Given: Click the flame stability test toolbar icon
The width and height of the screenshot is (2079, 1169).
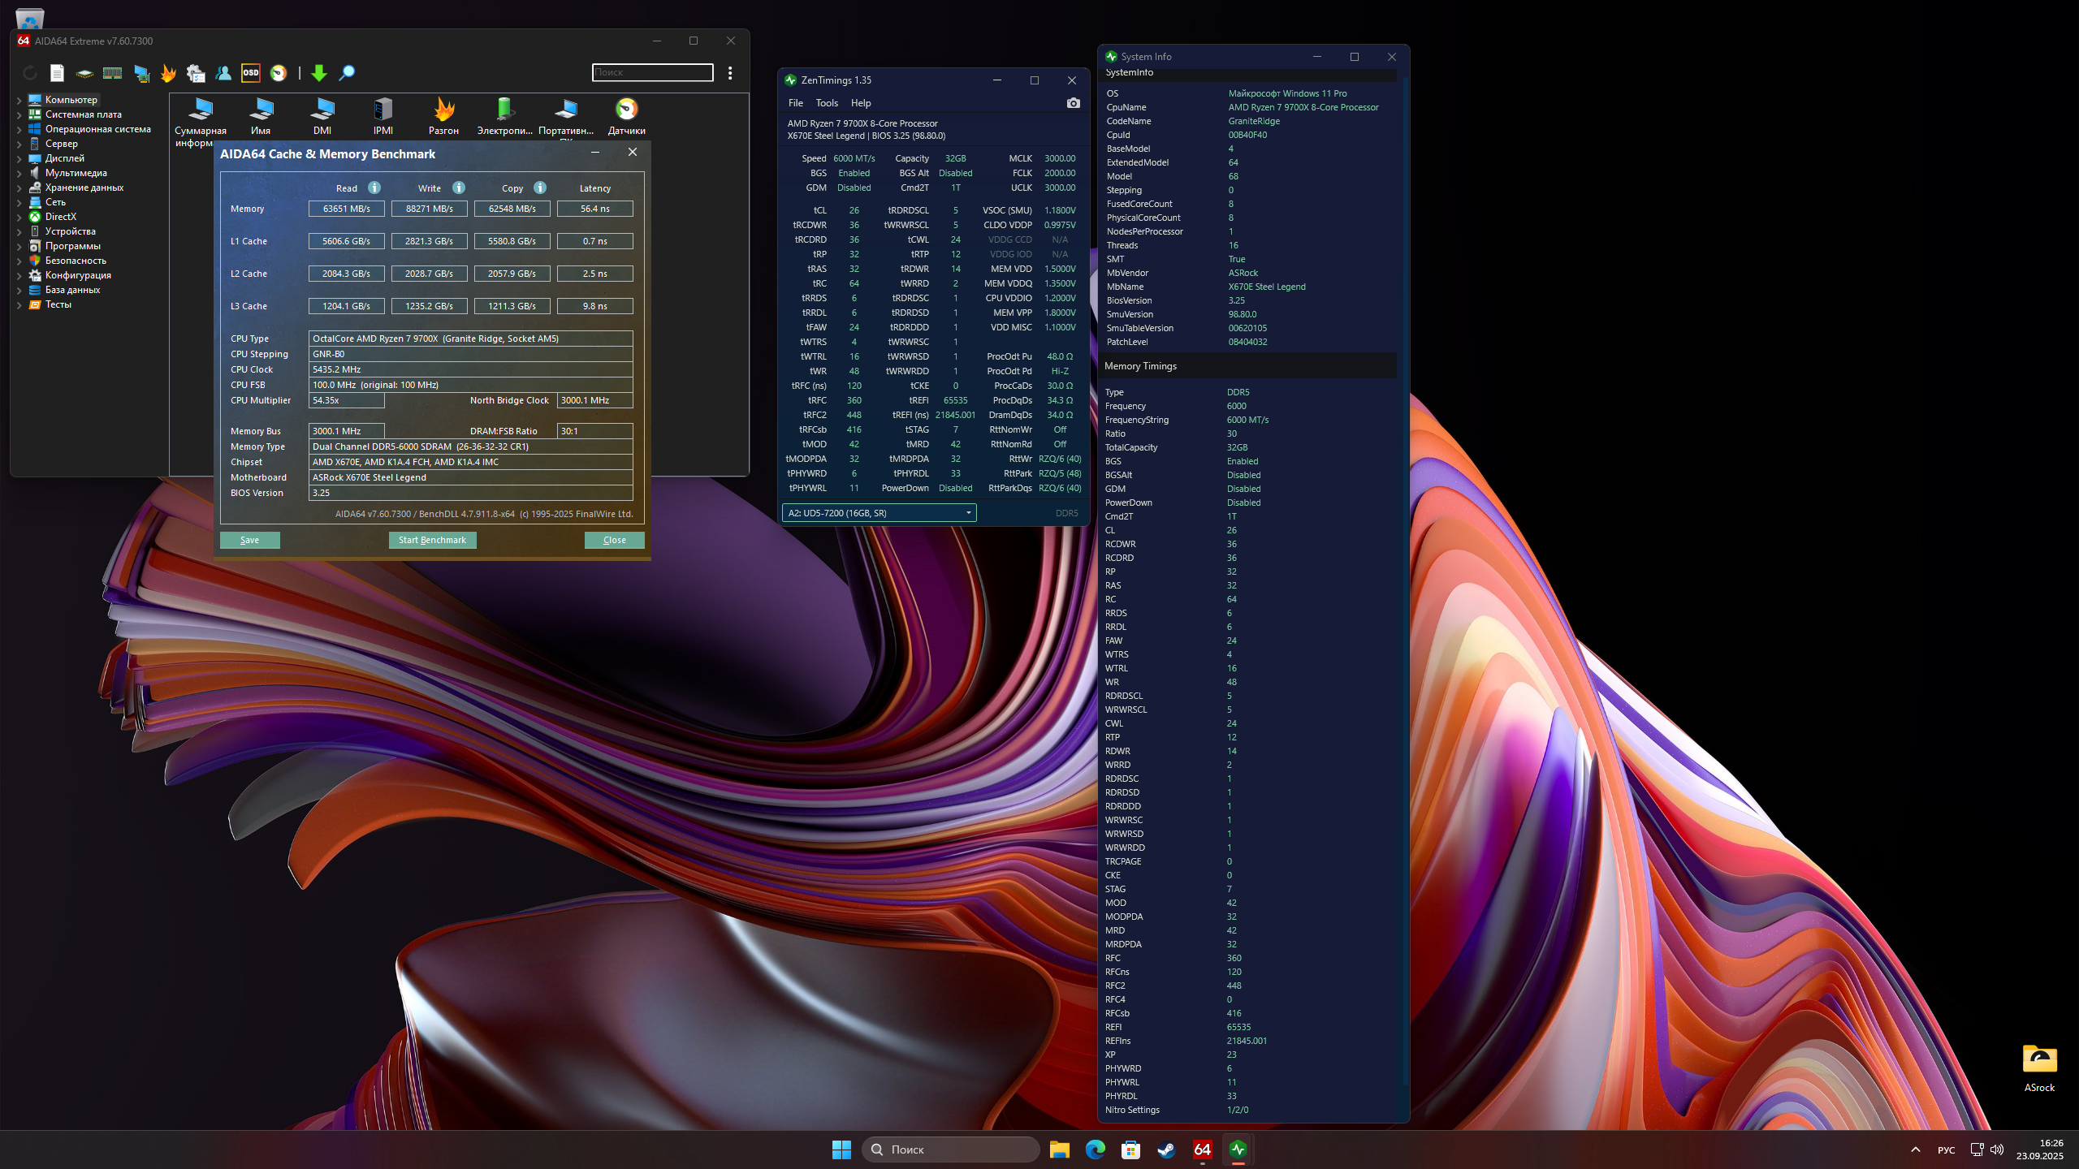Looking at the screenshot, I should tap(168, 73).
